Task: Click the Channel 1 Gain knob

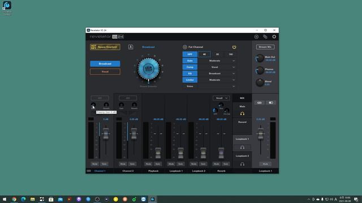Action: [93, 105]
